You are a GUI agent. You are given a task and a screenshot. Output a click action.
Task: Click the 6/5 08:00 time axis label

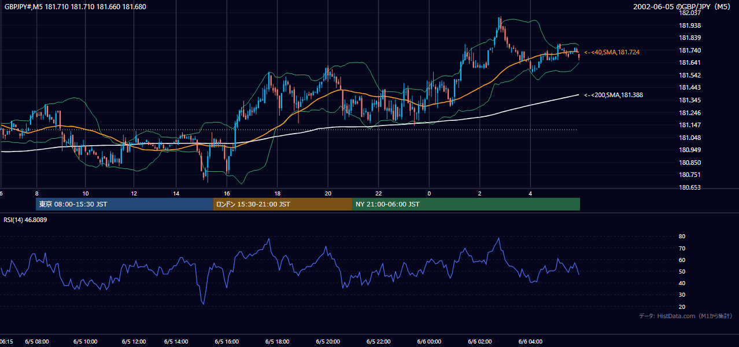pos(37,341)
